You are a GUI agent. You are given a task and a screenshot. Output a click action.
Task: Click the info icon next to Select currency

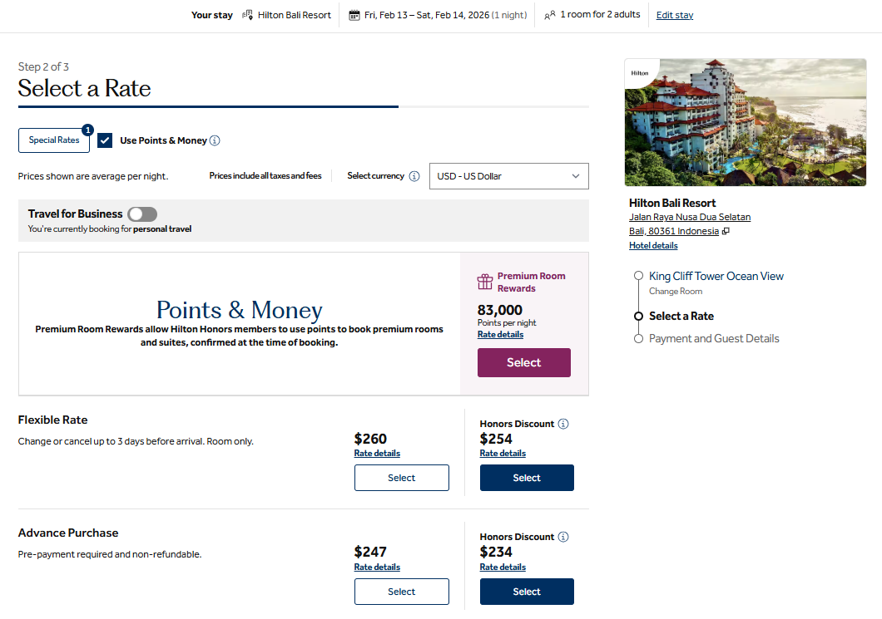click(x=414, y=176)
